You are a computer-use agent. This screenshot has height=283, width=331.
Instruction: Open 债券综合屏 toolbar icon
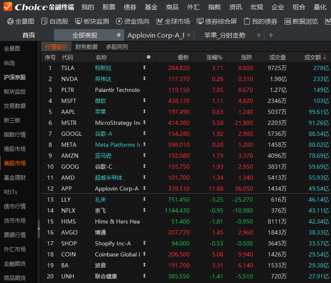tap(200, 21)
